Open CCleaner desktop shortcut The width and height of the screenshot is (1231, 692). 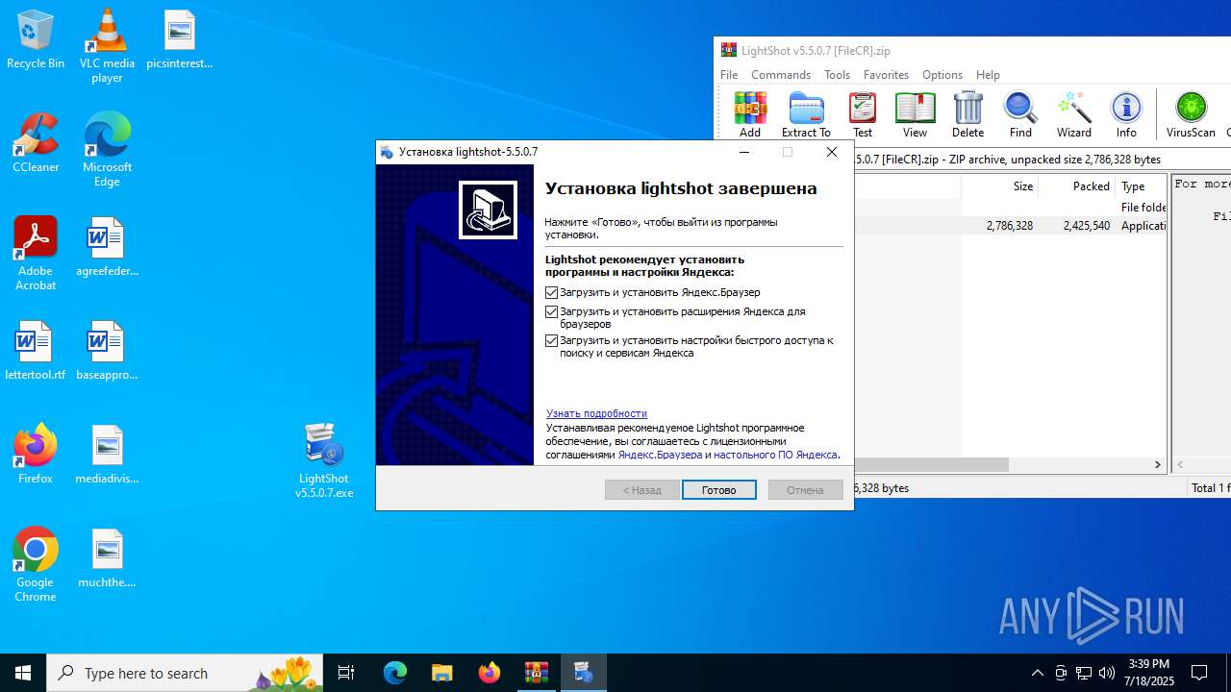point(36,144)
